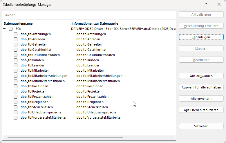This screenshot has width=226, height=143.
Task: Click Informationen zur Datenquelle column header
Action: pyautogui.click(x=95, y=23)
